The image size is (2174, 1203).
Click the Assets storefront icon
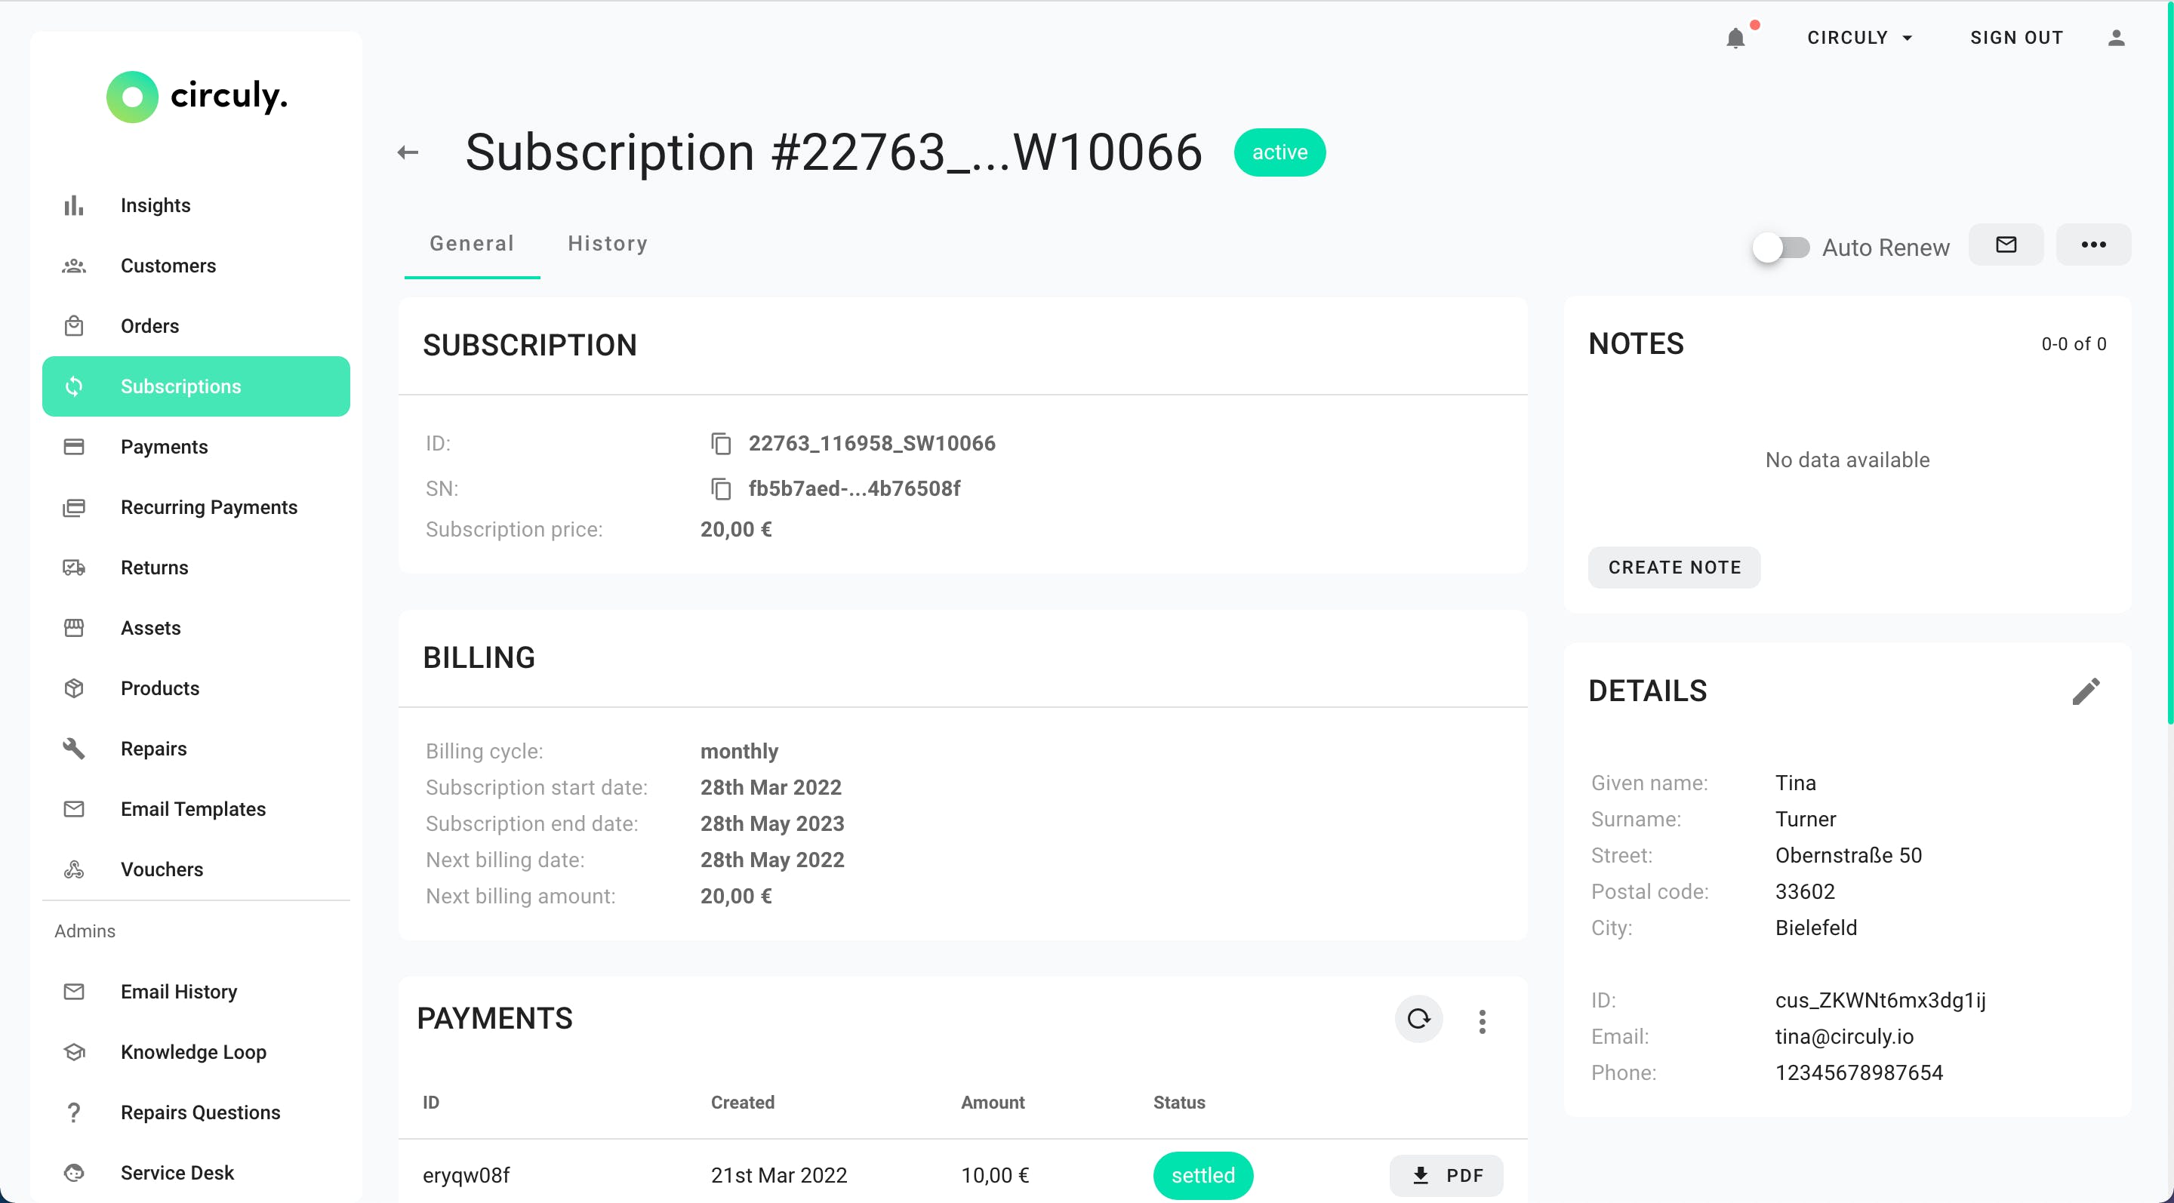[74, 629]
